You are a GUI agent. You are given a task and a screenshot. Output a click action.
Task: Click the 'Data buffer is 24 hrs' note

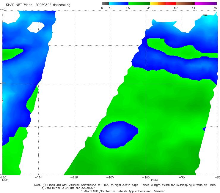pyautogui.click(x=68, y=188)
